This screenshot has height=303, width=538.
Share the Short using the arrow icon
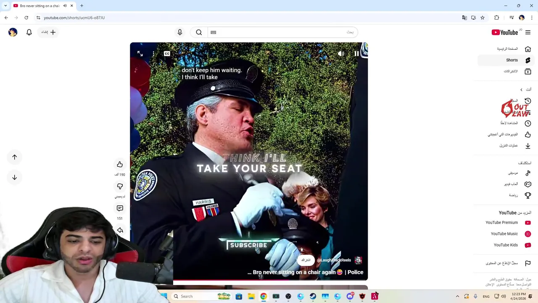(x=120, y=230)
